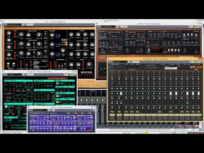
Task: Open the Synth1 window's menu icon
Action: pyautogui.click(x=3, y=71)
